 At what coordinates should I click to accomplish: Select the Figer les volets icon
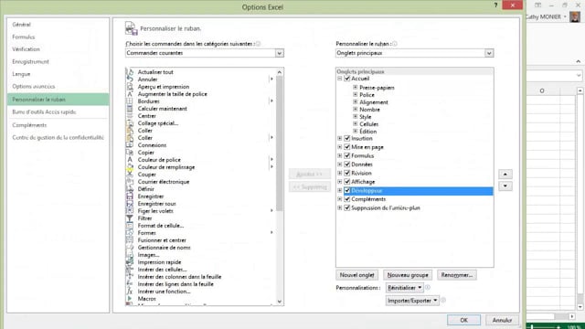click(130, 211)
